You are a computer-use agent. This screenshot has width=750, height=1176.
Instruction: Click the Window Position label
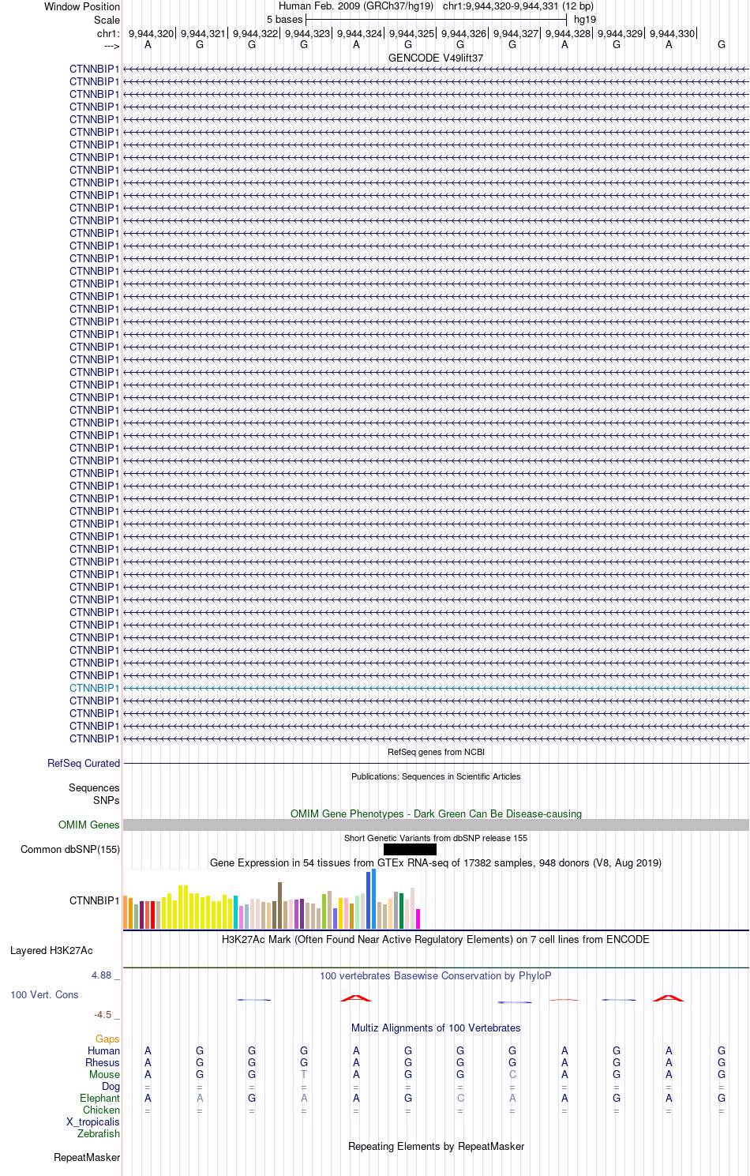pos(82,6)
